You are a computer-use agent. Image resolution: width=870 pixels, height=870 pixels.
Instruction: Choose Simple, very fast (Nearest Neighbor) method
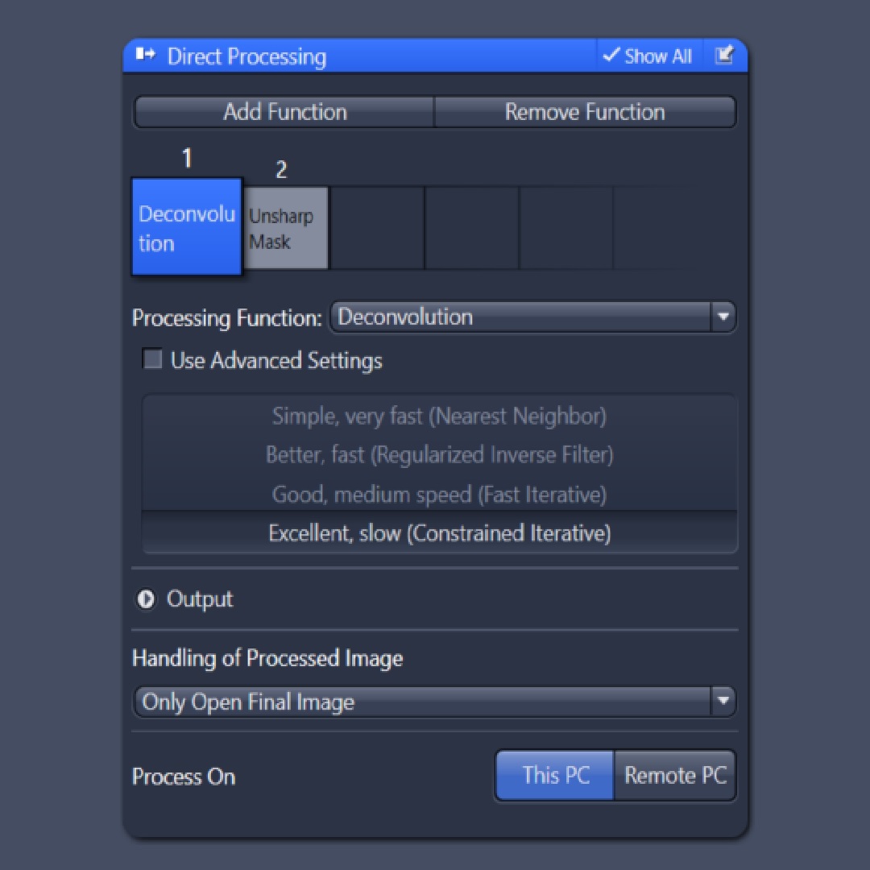click(439, 416)
